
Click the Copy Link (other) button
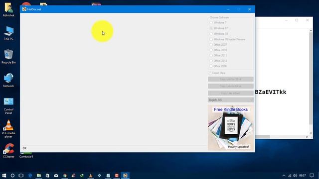click(x=230, y=93)
